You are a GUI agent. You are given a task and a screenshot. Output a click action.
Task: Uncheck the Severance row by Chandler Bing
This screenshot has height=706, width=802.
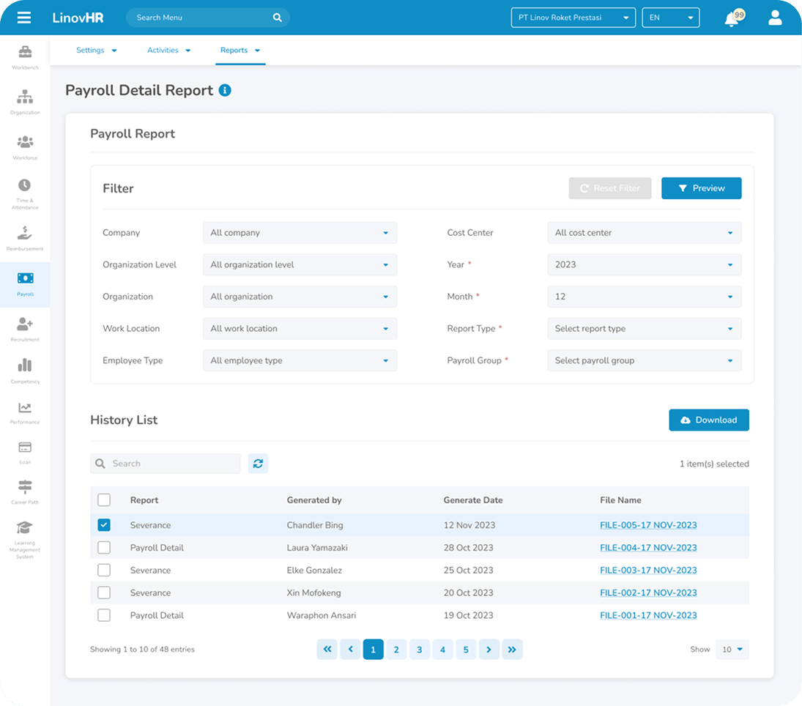[x=104, y=524]
